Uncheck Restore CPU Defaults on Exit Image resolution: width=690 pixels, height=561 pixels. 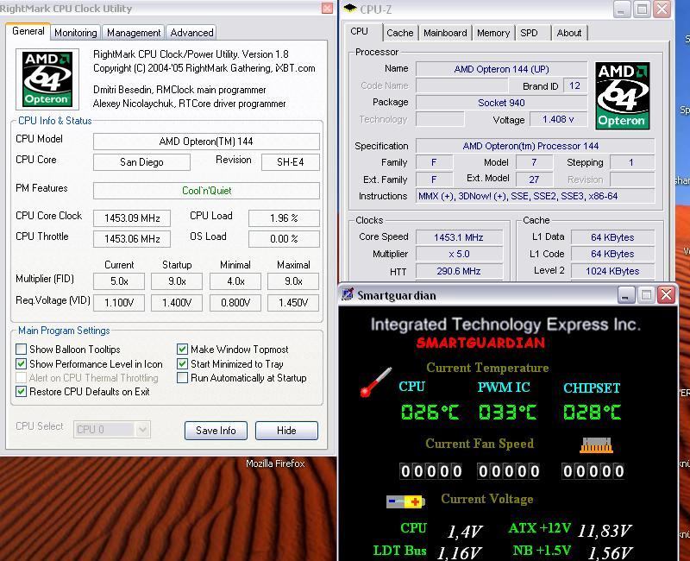pos(21,392)
